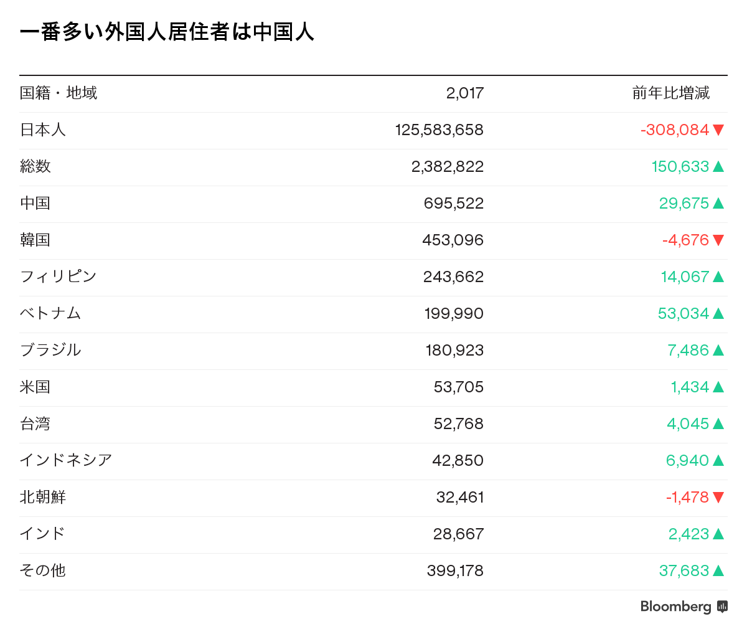
Task: Click the green up arrow in 中国 row
Action: coord(718,203)
